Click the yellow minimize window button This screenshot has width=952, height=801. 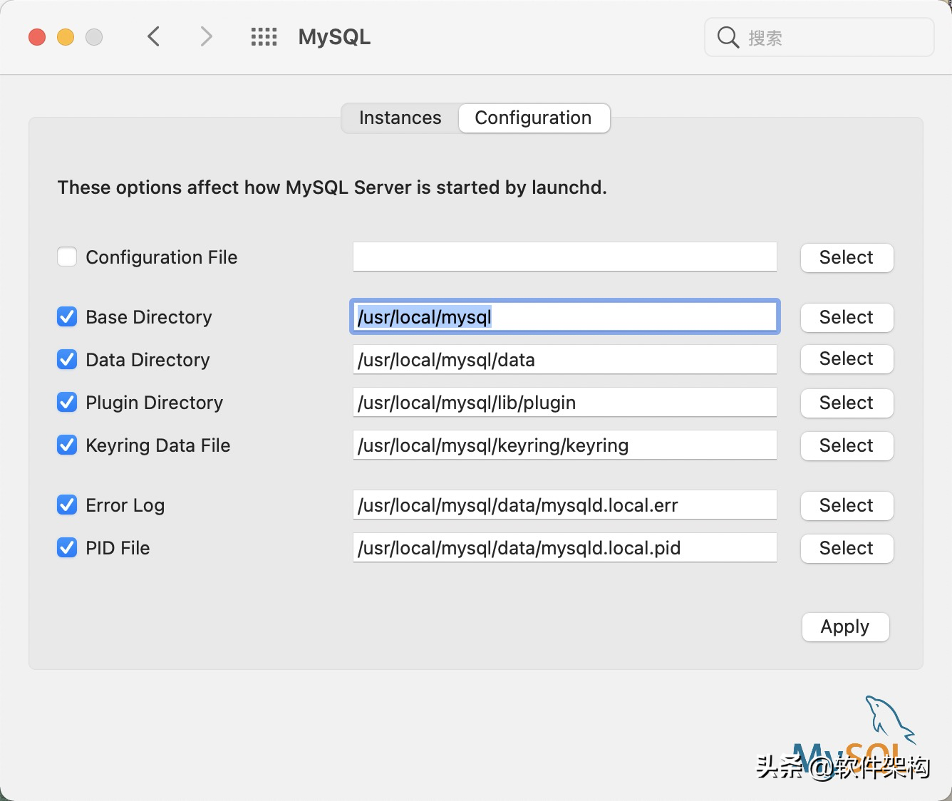[x=66, y=37]
